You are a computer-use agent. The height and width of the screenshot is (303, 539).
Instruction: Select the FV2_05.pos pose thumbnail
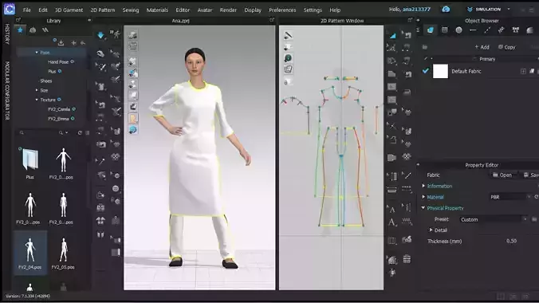(63, 253)
